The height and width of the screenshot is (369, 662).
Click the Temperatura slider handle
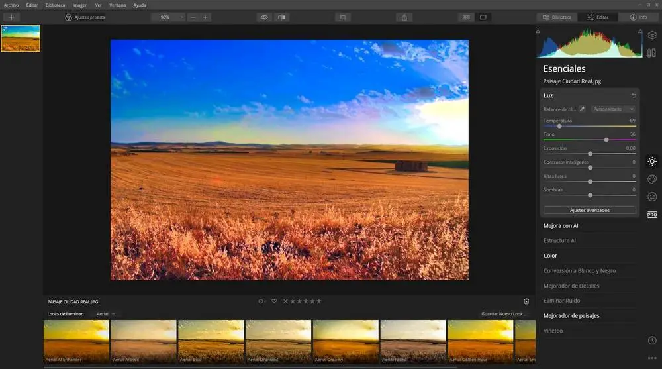click(x=559, y=126)
